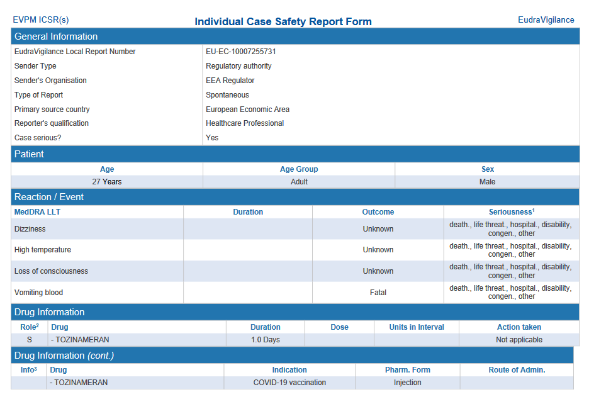Click the MedDRA LLT column header
Viewport: 589px width, 404px height.
37,212
